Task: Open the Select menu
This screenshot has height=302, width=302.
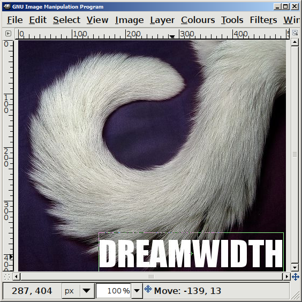Action: [66, 20]
